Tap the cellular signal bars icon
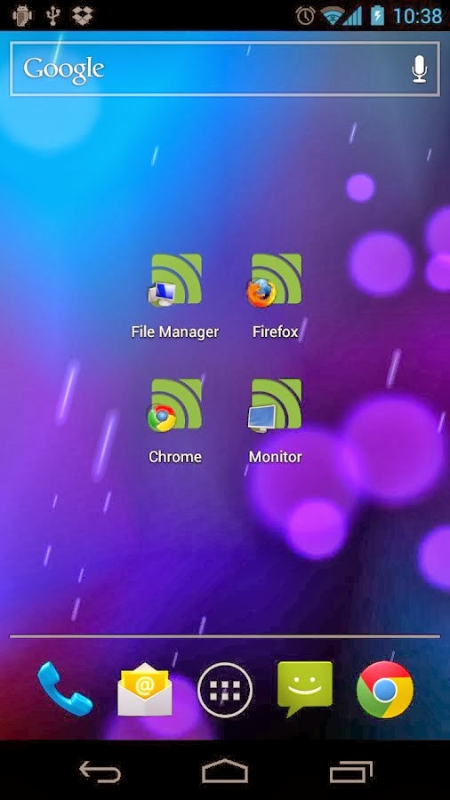 point(352,16)
